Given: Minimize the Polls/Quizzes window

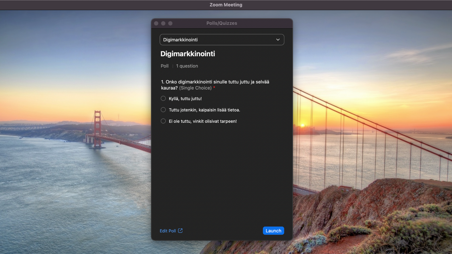Looking at the screenshot, I should coord(163,23).
